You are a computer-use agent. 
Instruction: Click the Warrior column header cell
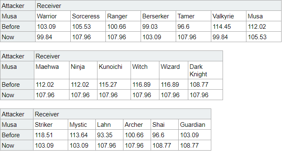[53, 16]
